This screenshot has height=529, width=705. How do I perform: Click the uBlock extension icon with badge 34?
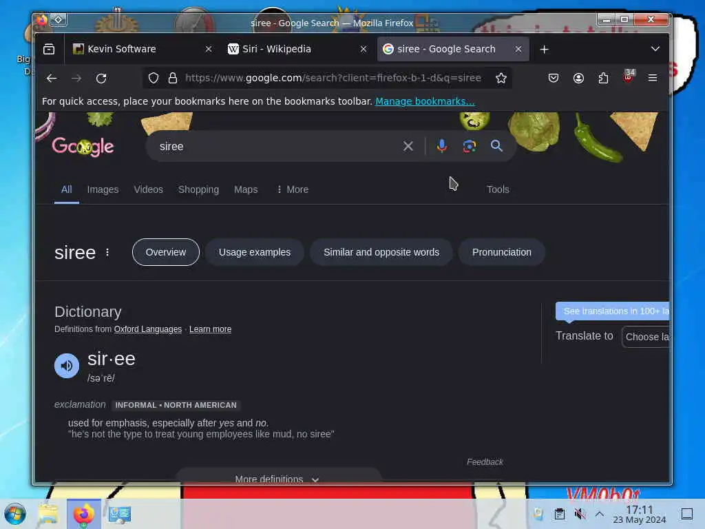coord(629,76)
